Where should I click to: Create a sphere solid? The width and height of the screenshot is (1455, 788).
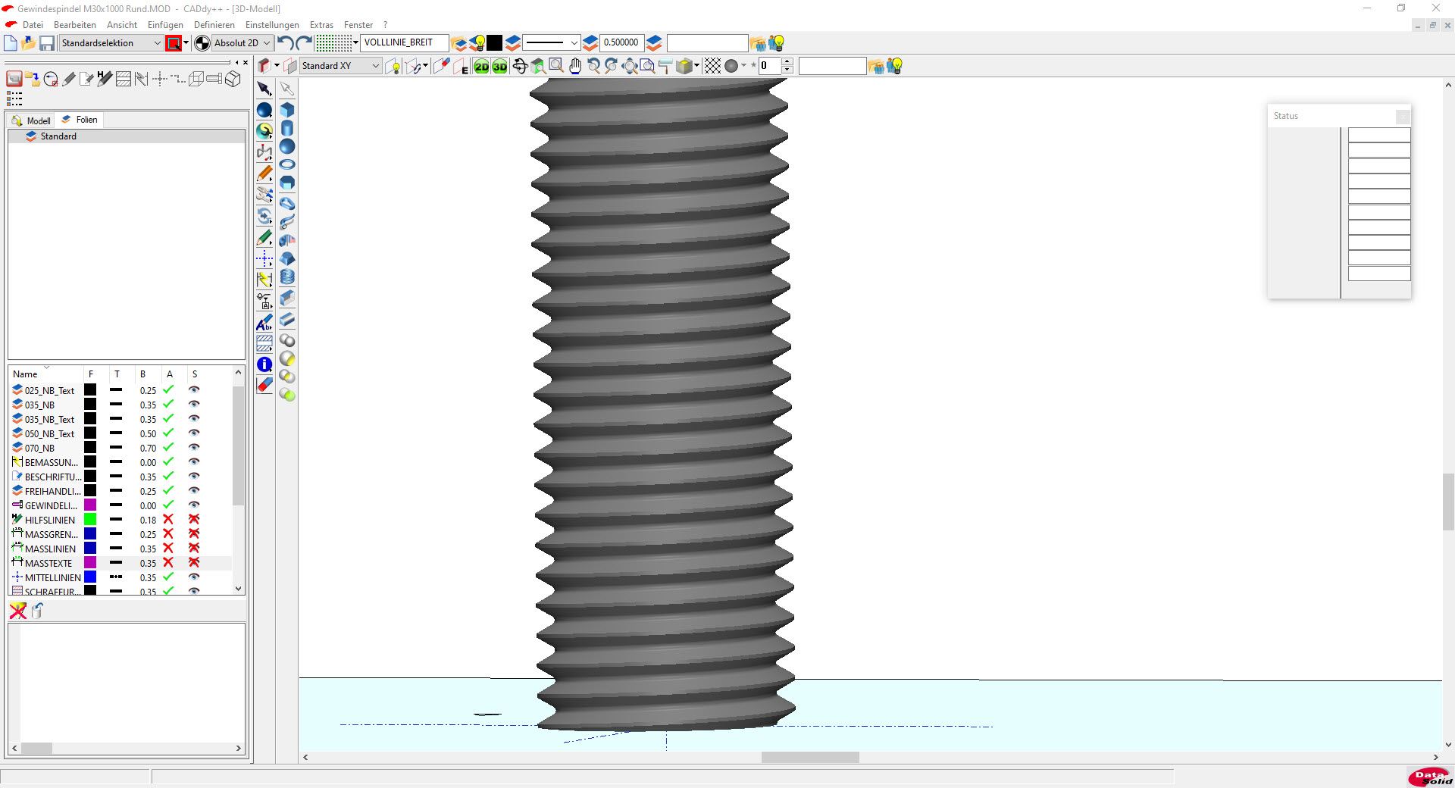[x=287, y=146]
